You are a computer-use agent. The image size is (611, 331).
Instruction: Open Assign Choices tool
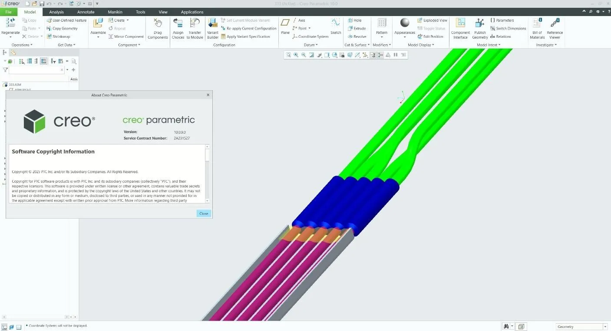[178, 28]
